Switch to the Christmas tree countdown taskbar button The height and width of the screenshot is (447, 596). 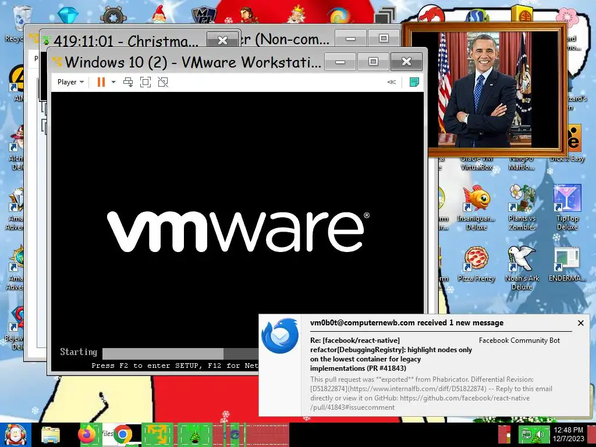point(195,434)
